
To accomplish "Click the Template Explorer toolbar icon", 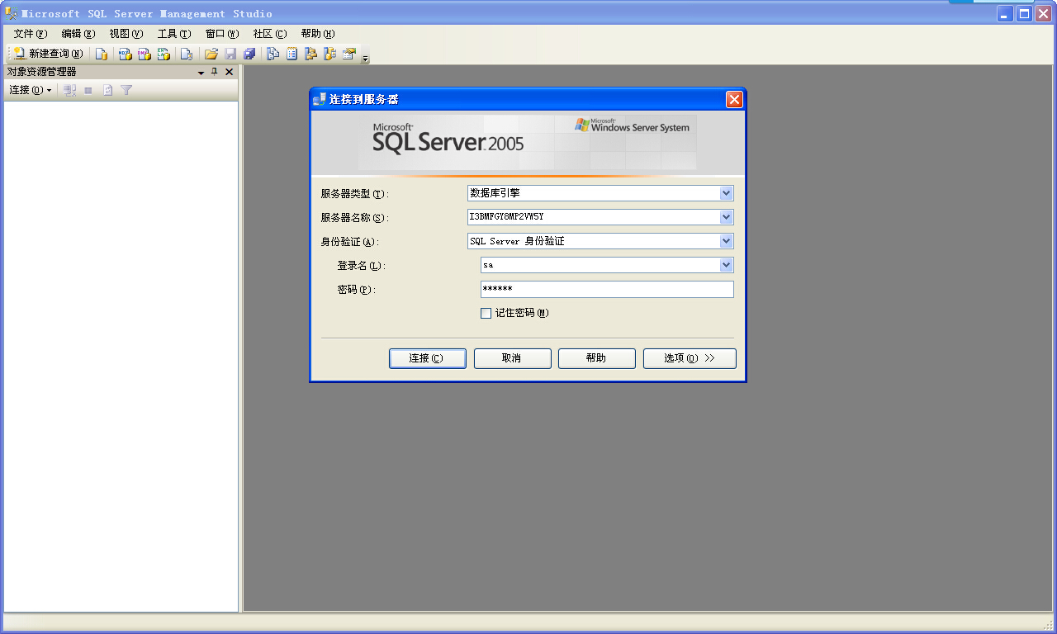I will [x=329, y=54].
